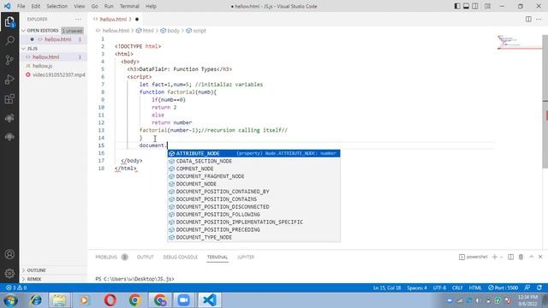The image size is (548, 308).
Task: Open the Extensions view
Action: pyautogui.click(x=9, y=99)
